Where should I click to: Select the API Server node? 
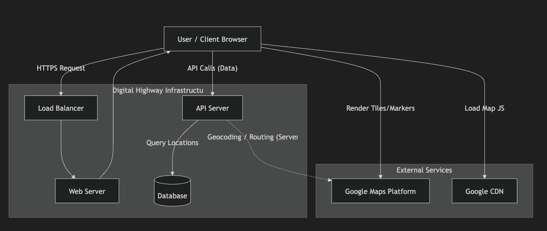(x=212, y=108)
